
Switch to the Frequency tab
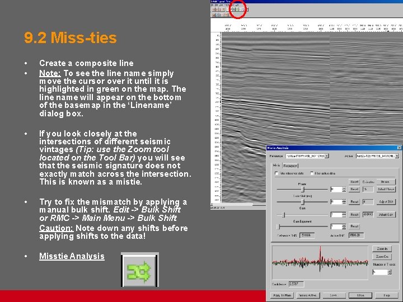[x=290, y=166]
